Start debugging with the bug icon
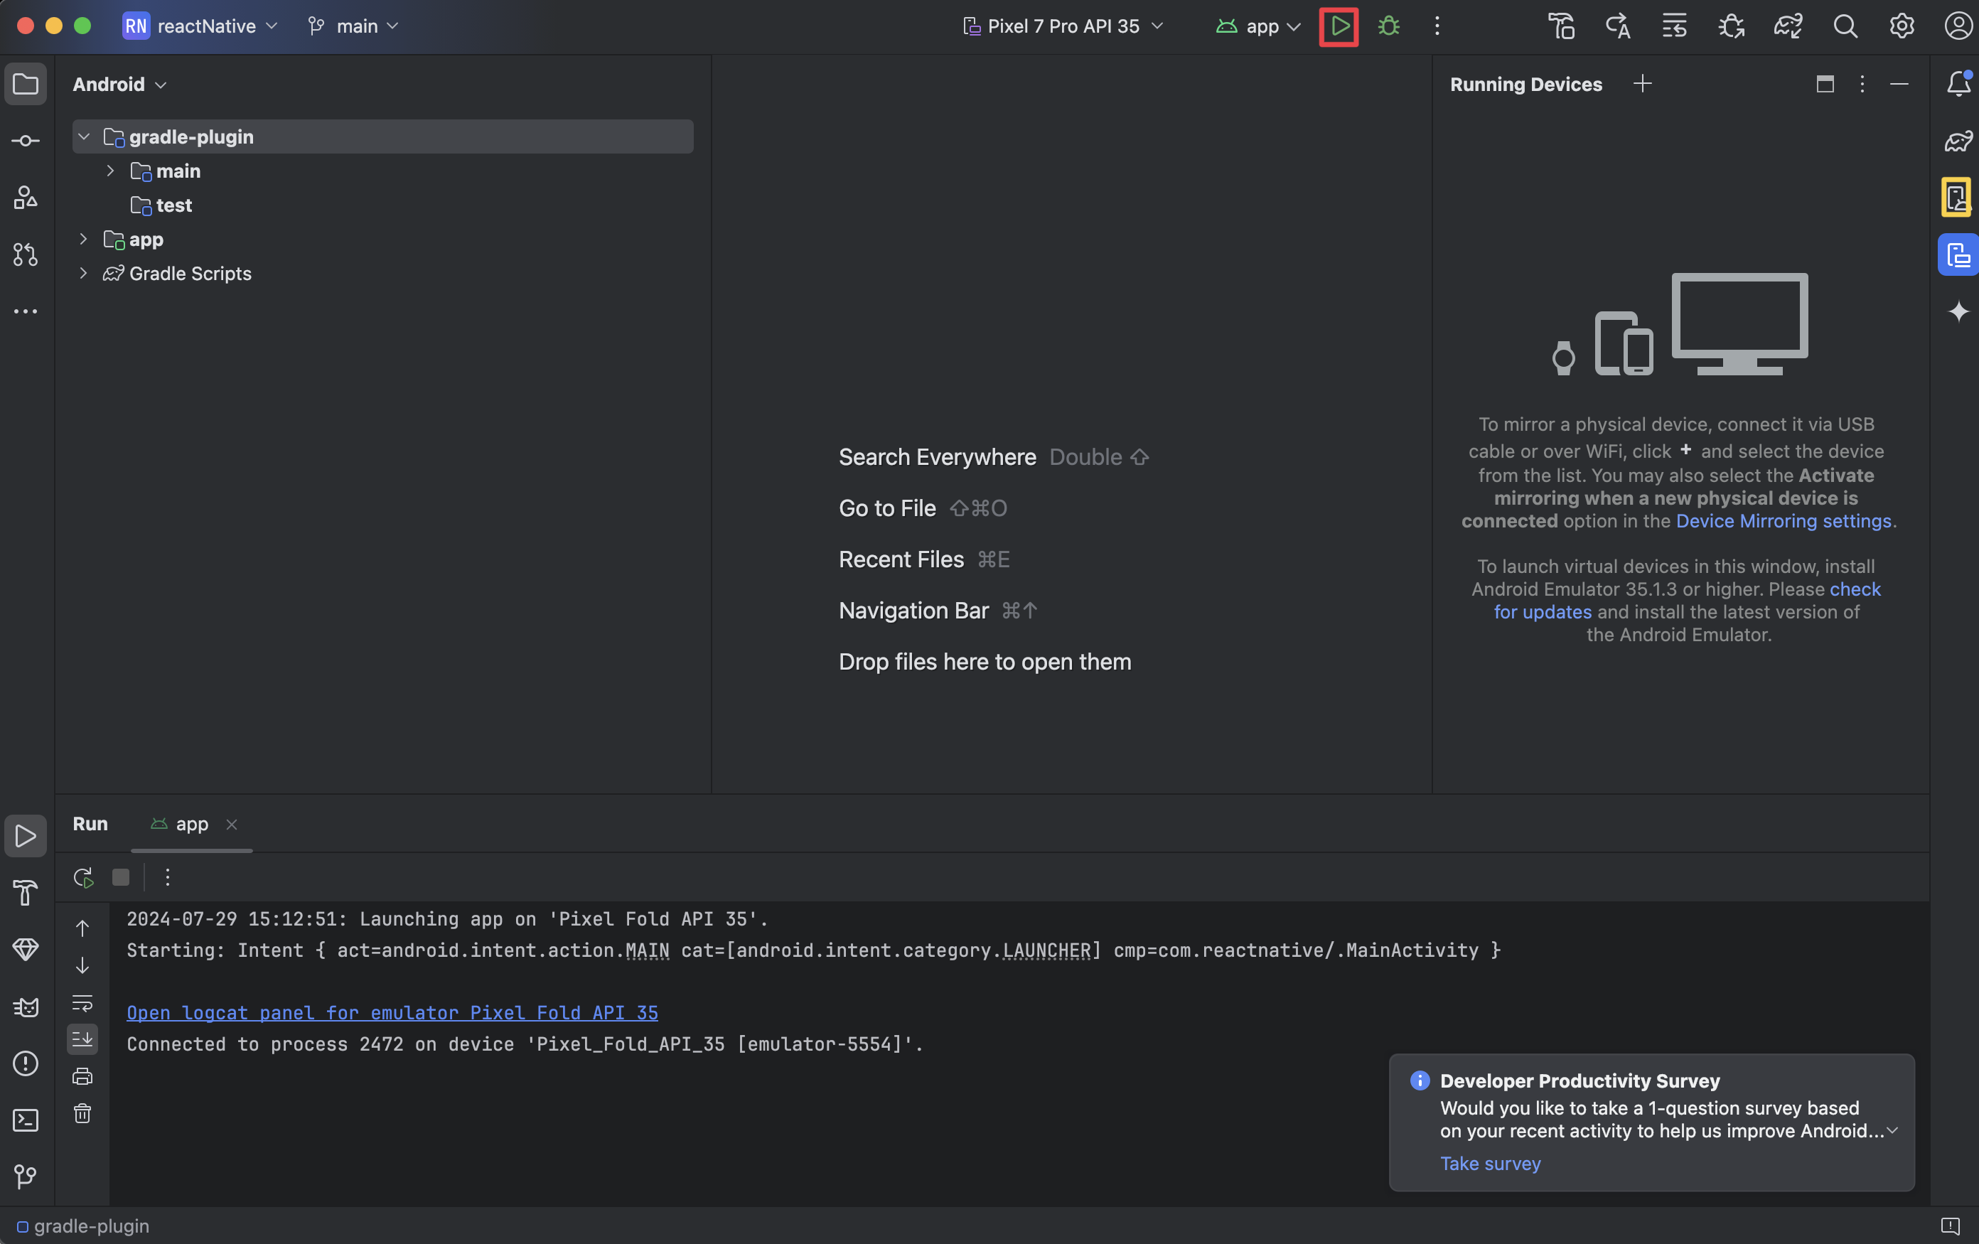 click(x=1388, y=26)
